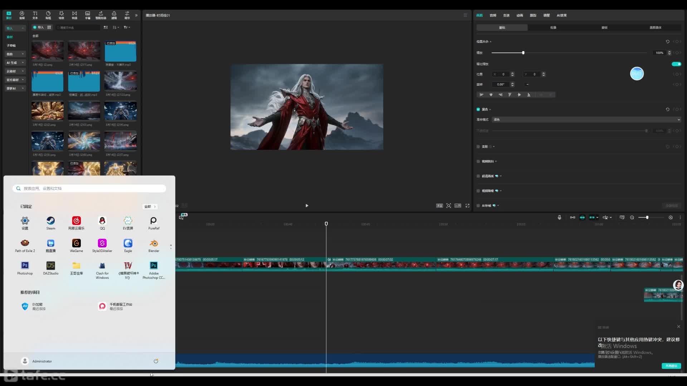The width and height of the screenshot is (687, 386).
Task: Toggle the 等比缩放 uniform scale switch
Action: tap(676, 64)
